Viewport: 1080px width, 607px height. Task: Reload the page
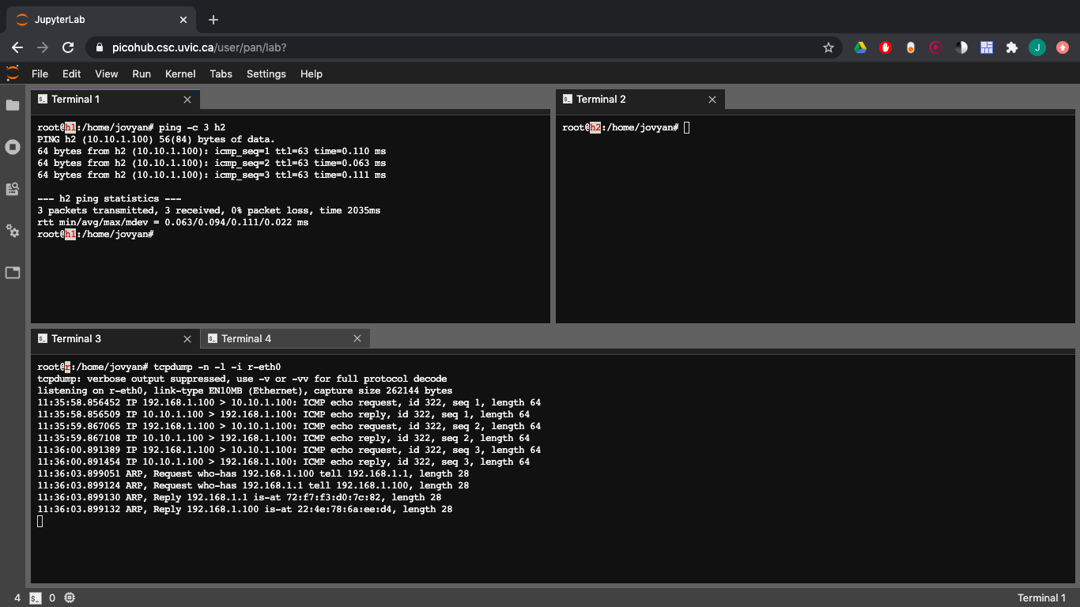(69, 47)
